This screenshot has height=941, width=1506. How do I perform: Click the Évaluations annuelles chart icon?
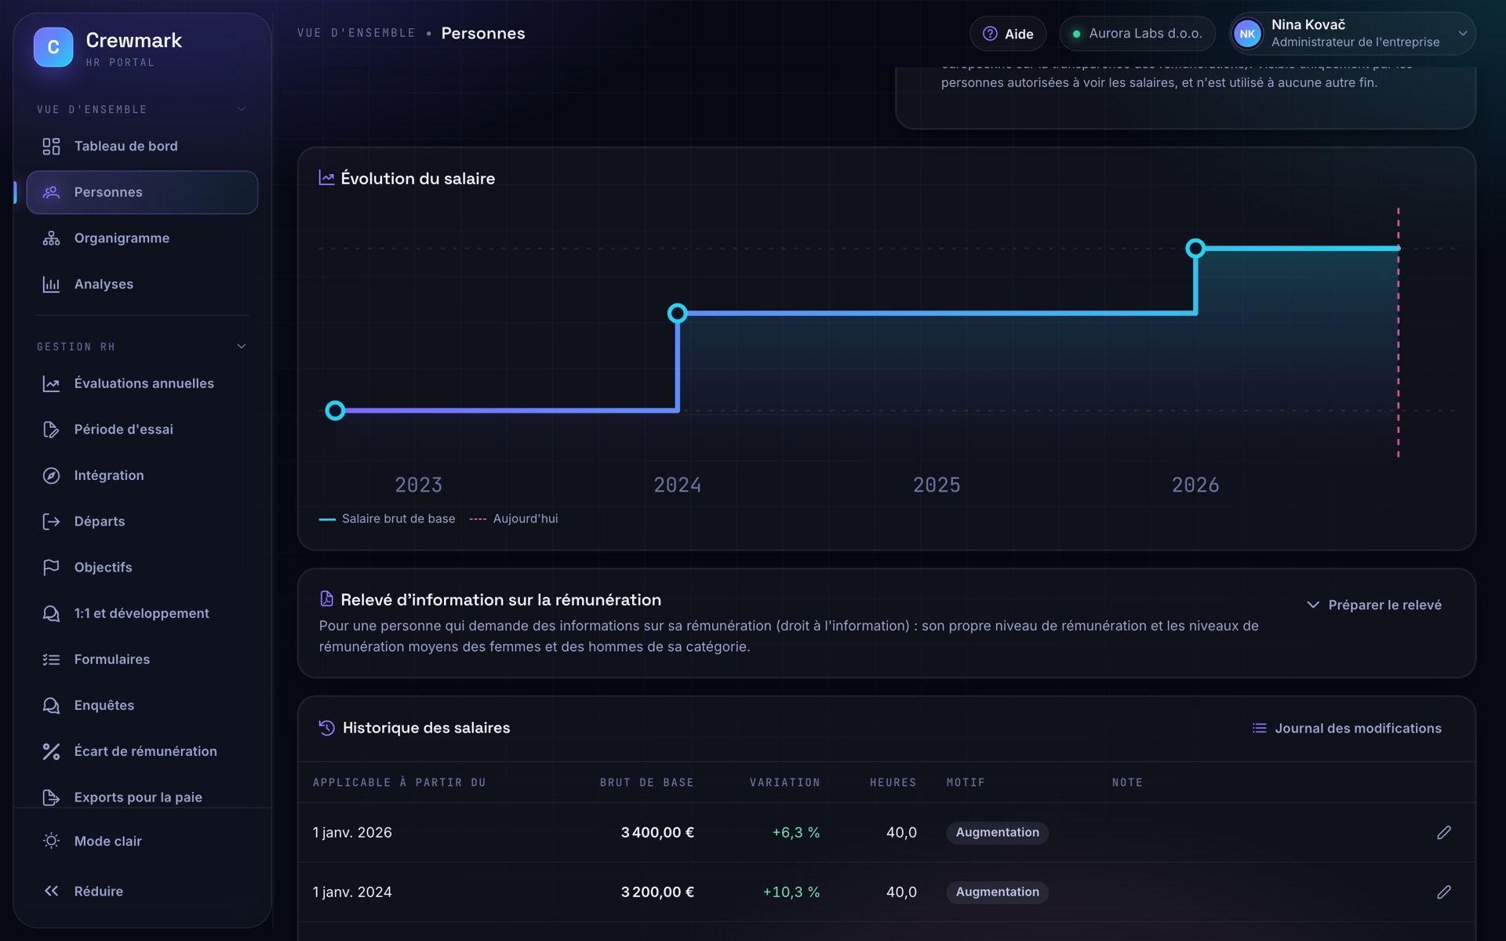point(51,383)
